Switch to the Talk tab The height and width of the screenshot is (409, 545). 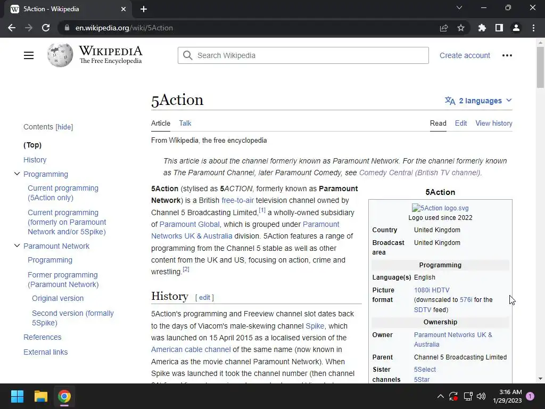(x=185, y=123)
